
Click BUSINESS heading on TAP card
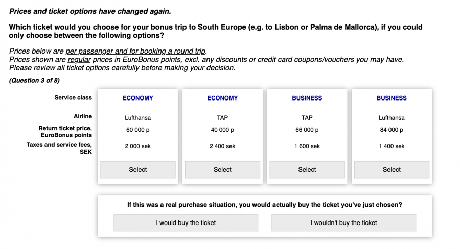(x=307, y=98)
